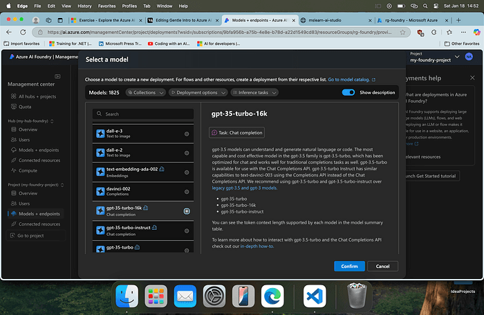
Task: Open the Profiles menu
Action: point(129,6)
